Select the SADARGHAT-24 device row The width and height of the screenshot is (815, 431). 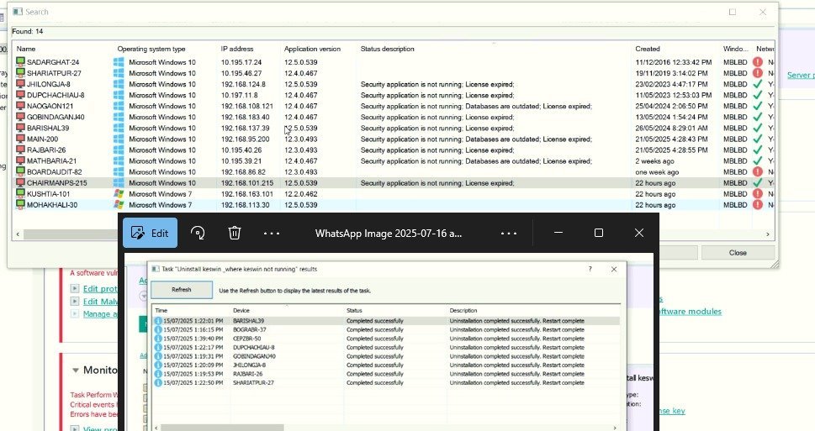(394, 62)
